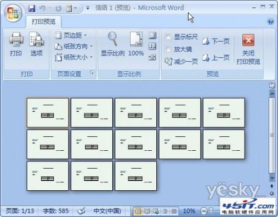The image size is (278, 217).
Task: Switch to Web Layout view
Action: (156, 211)
